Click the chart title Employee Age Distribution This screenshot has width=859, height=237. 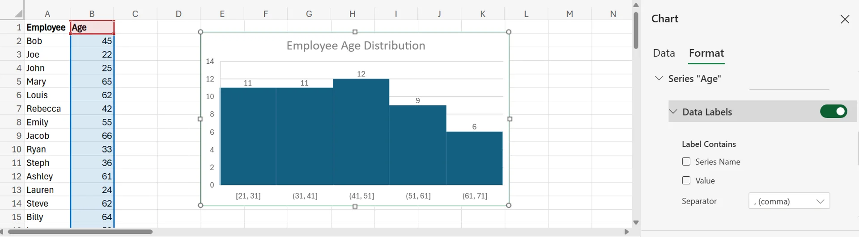click(x=356, y=46)
